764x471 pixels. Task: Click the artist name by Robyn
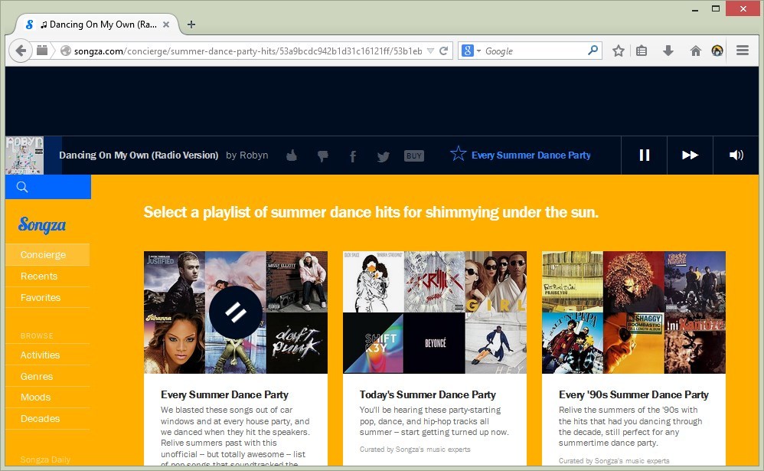pos(247,155)
